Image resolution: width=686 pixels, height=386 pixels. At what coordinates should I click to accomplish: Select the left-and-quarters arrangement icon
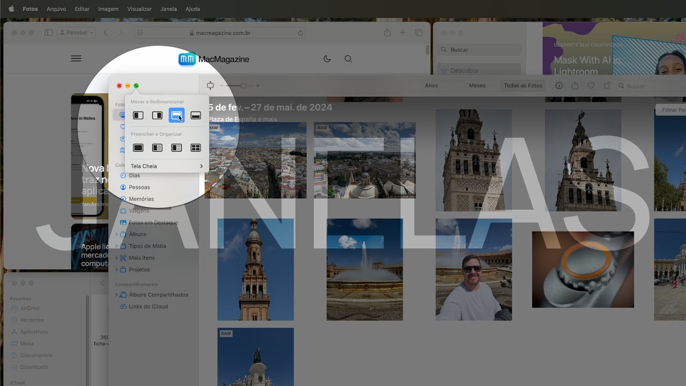tap(176, 148)
